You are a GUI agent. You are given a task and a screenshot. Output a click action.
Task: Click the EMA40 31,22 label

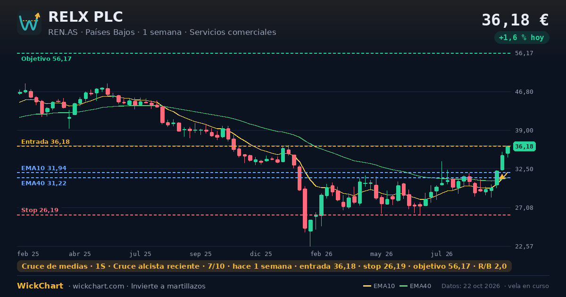pyautogui.click(x=44, y=183)
